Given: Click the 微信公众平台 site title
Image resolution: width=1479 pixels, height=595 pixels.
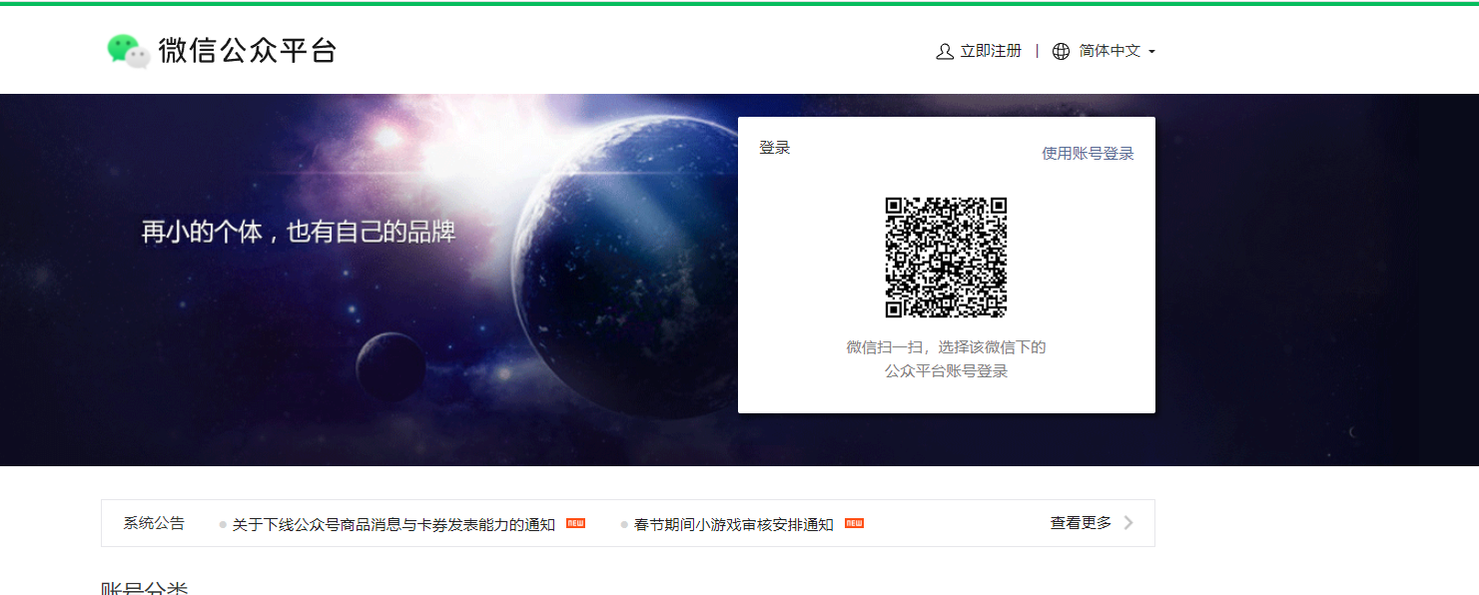Looking at the screenshot, I should tap(248, 50).
